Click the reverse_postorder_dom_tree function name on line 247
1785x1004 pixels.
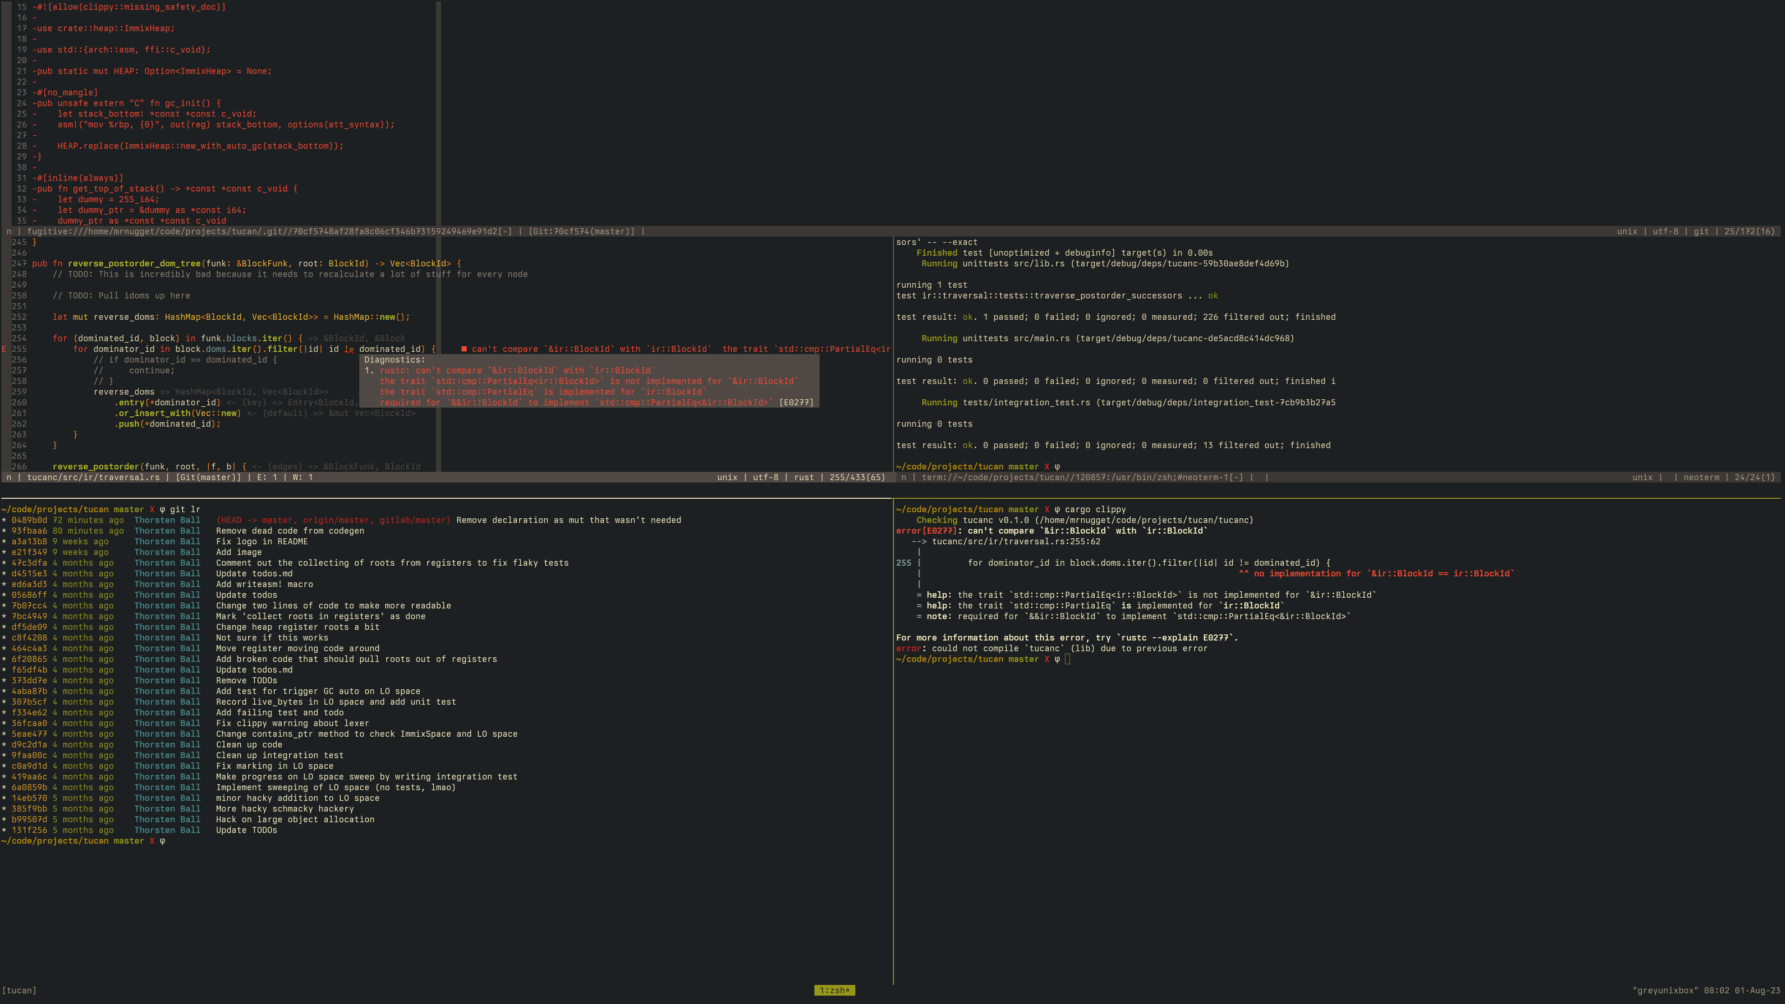click(134, 263)
